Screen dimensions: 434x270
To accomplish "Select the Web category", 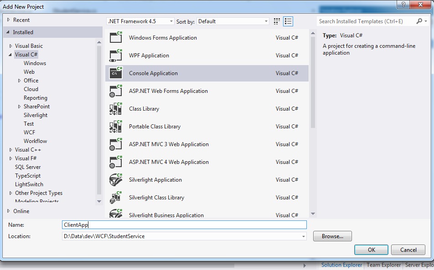I will click(29, 72).
